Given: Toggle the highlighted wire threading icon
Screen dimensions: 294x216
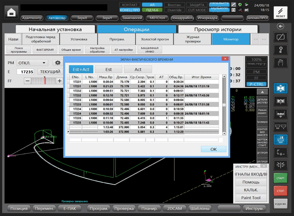Looking at the screenshot, I should [x=280, y=88].
